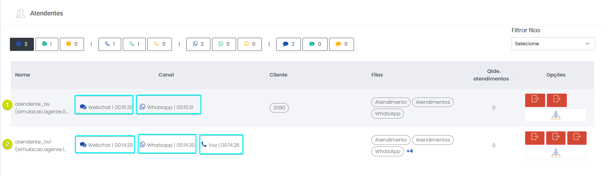This screenshot has height=176, width=611.
Task: Open the hierarchy icon for atendente_tw
Action: pyautogui.click(x=556, y=116)
